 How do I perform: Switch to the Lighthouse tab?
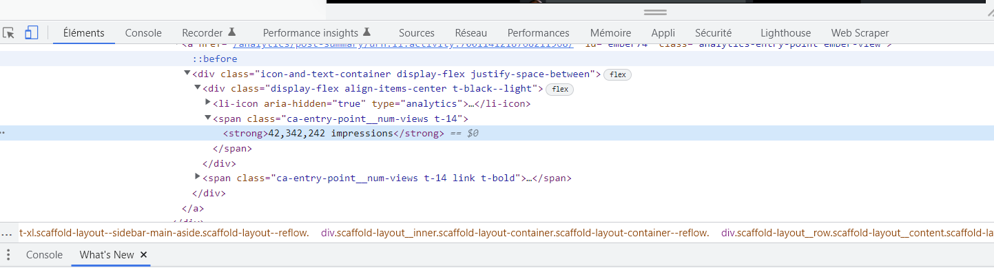click(x=786, y=32)
